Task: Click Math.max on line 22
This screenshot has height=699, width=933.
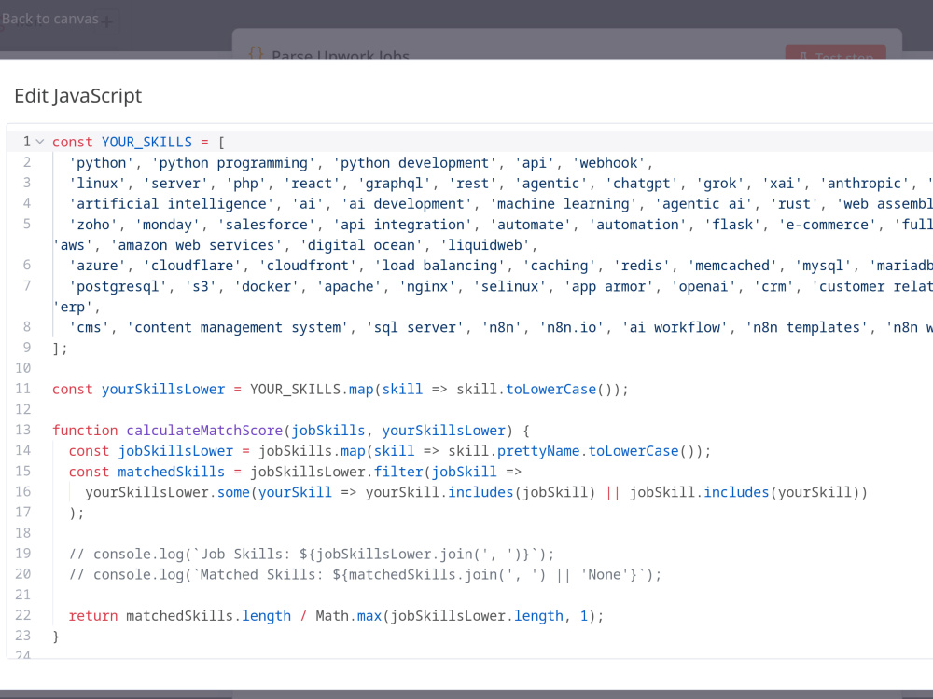Action: click(348, 616)
